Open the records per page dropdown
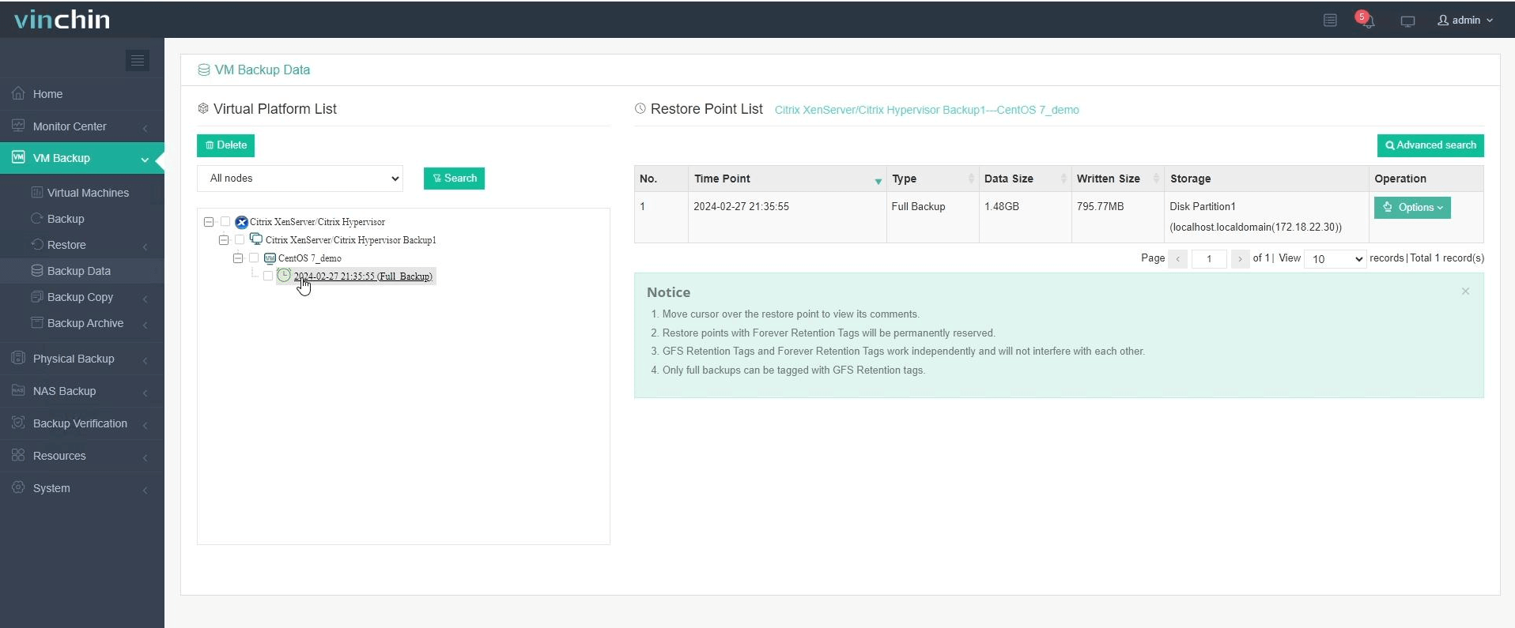 pos(1335,258)
